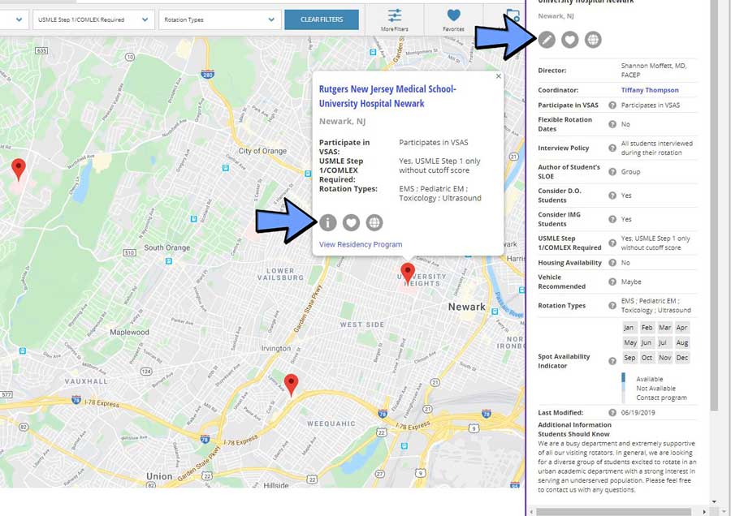This screenshot has width=731, height=516.
Task: Select Dec in spot availability calendar
Action: [x=682, y=358]
